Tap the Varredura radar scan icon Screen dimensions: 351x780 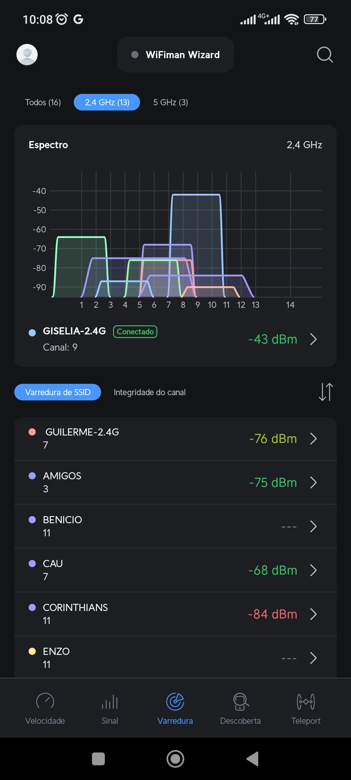click(x=175, y=702)
